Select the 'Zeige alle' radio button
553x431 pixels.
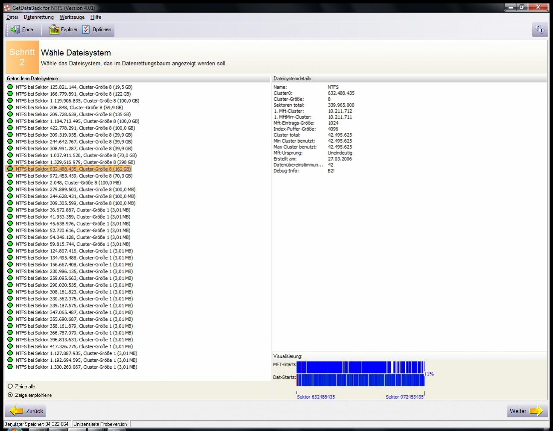pos(10,387)
